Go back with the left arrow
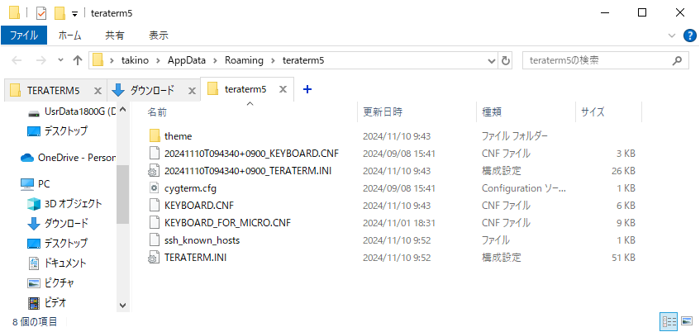 click(17, 60)
